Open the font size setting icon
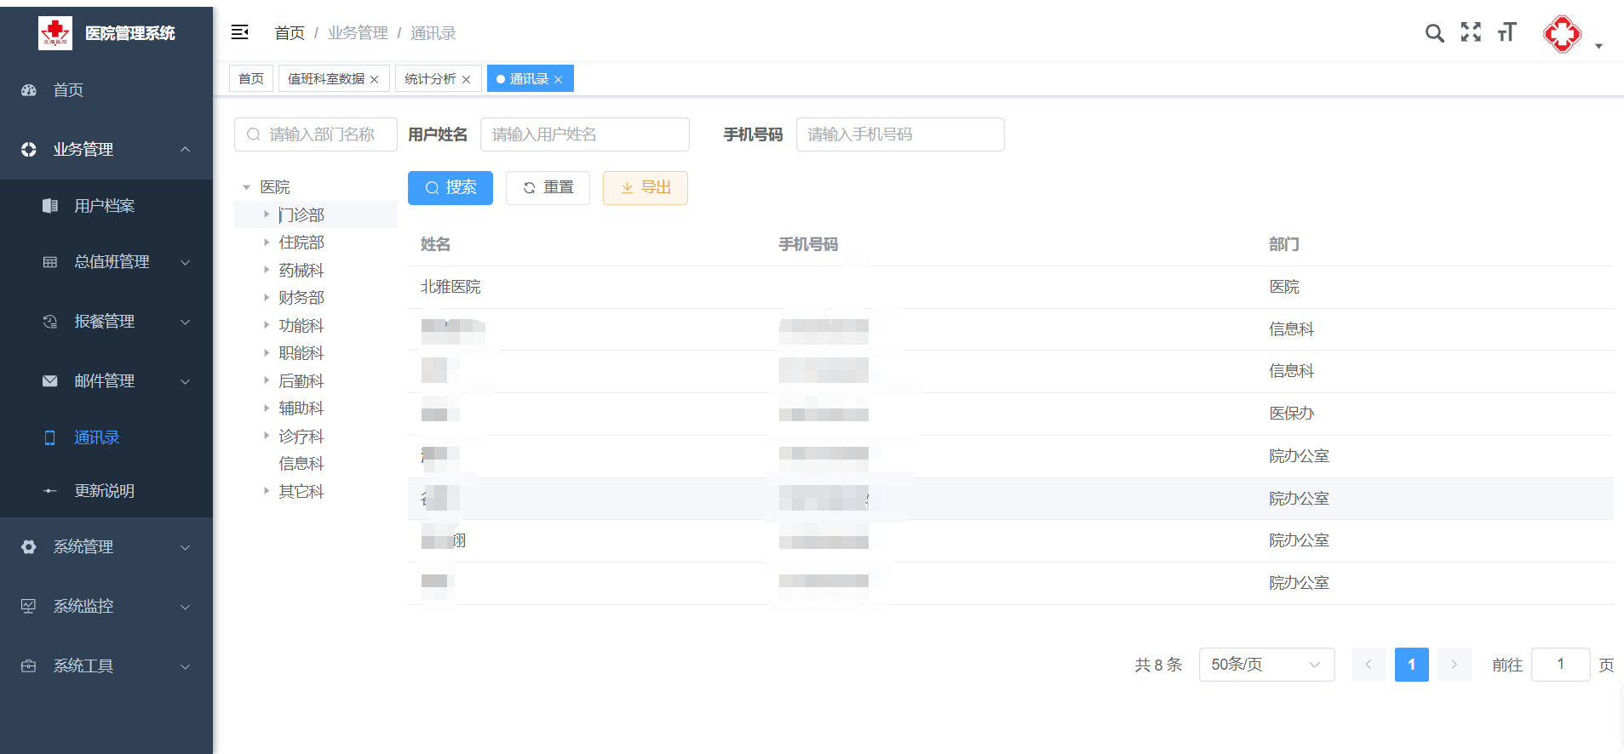Viewport: 1624px width, 754px height. pos(1506,32)
